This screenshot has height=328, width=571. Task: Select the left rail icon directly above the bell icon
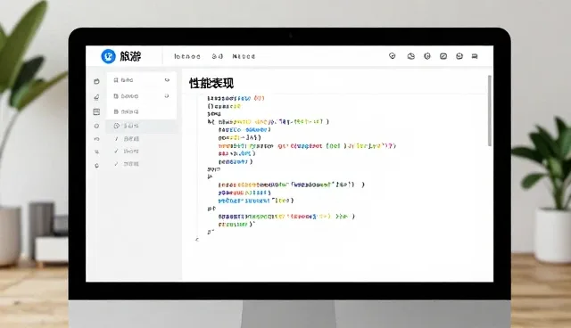click(x=96, y=152)
